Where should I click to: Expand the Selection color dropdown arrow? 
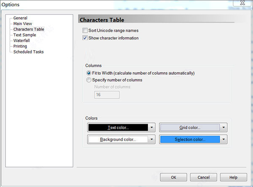(x=223, y=139)
